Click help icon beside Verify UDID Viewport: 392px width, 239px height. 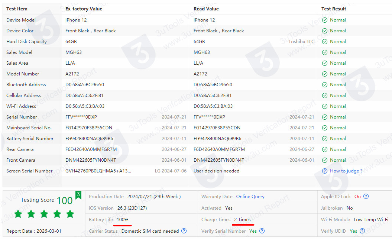point(362,231)
